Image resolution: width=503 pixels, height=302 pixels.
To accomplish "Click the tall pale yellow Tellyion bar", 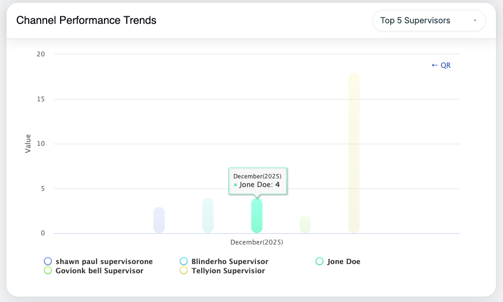I will pos(354,153).
